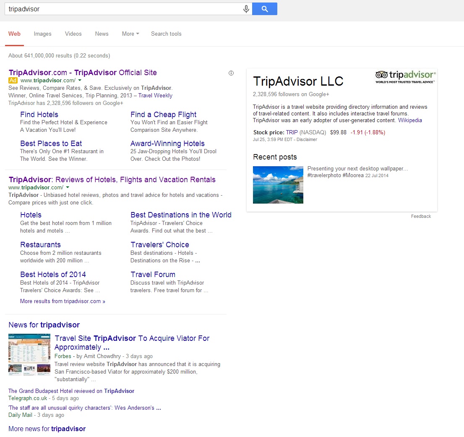464x437 pixels.
Task: Expand the organic tripadvisor.com URL arrow
Action: (68, 187)
